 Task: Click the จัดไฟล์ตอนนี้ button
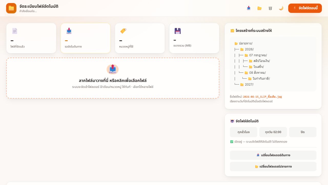point(305,8)
